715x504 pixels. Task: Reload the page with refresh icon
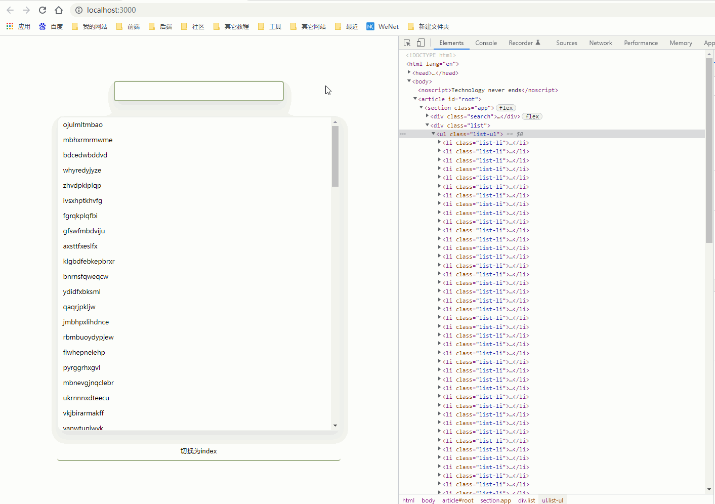tap(43, 10)
